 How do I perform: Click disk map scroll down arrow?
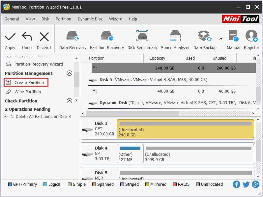click(x=258, y=177)
